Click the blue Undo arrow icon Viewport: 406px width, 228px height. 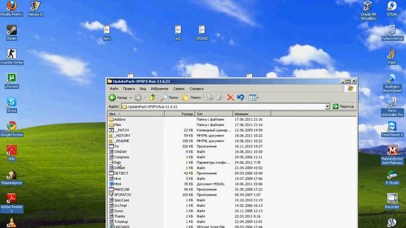coord(240,98)
